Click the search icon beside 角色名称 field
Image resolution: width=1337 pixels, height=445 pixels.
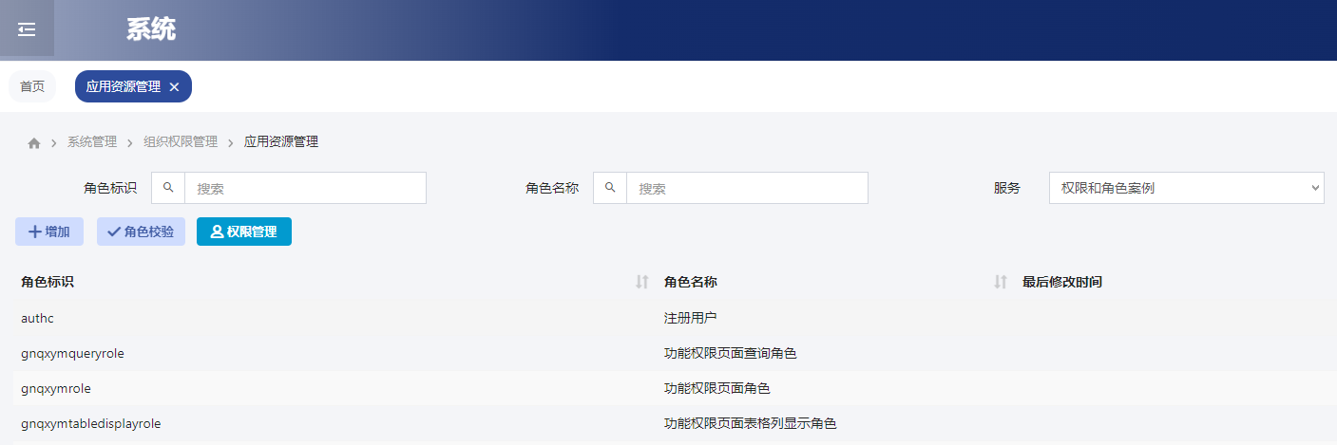coord(610,188)
